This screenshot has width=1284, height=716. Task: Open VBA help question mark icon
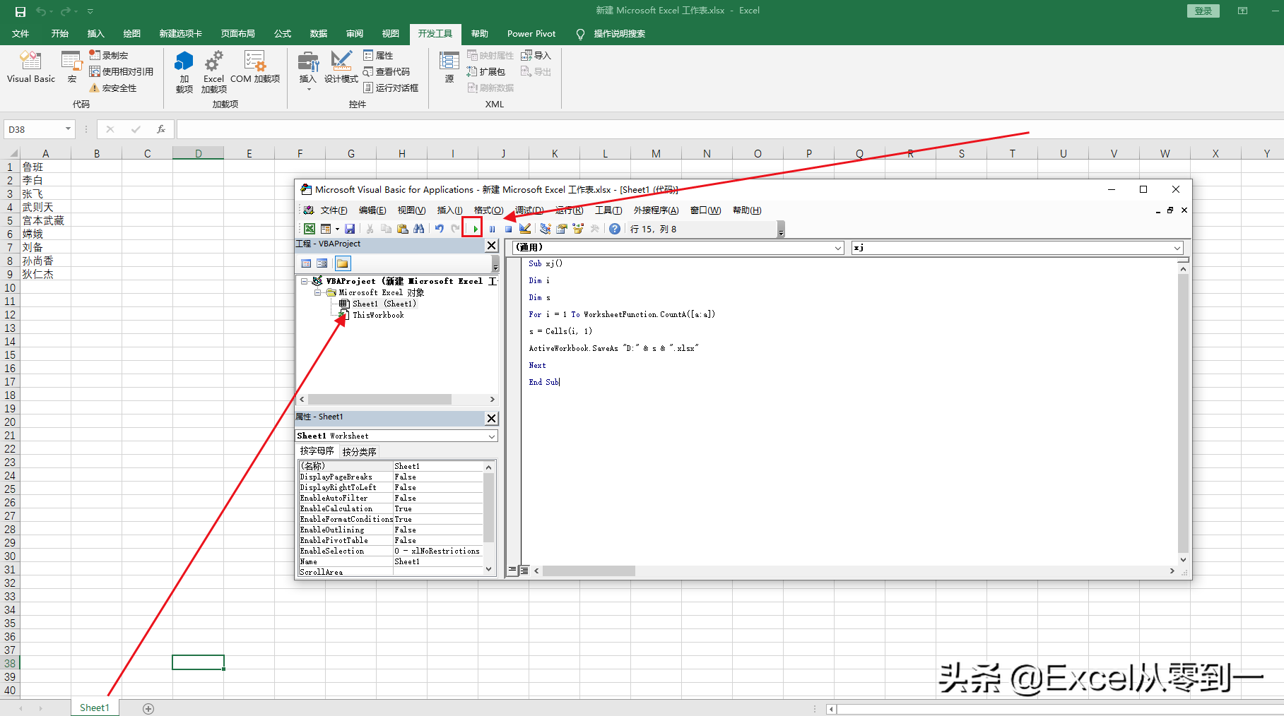tap(615, 229)
